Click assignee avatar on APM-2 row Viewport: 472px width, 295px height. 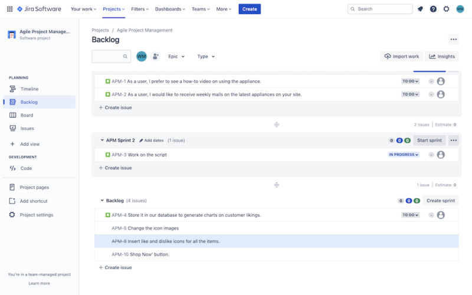(x=441, y=94)
